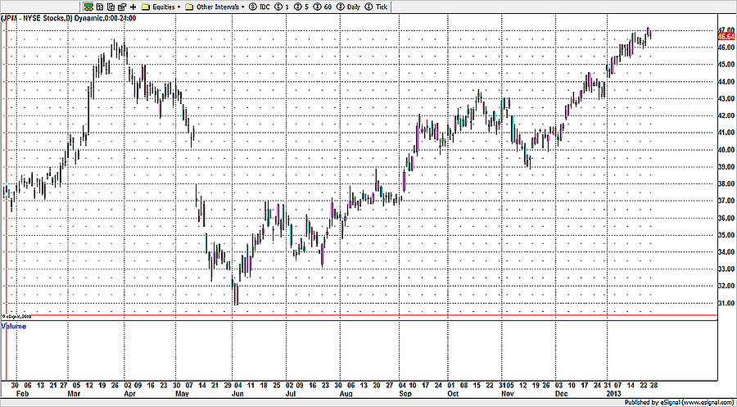Click the properties icon left of the plus sign

click(x=120, y=6)
